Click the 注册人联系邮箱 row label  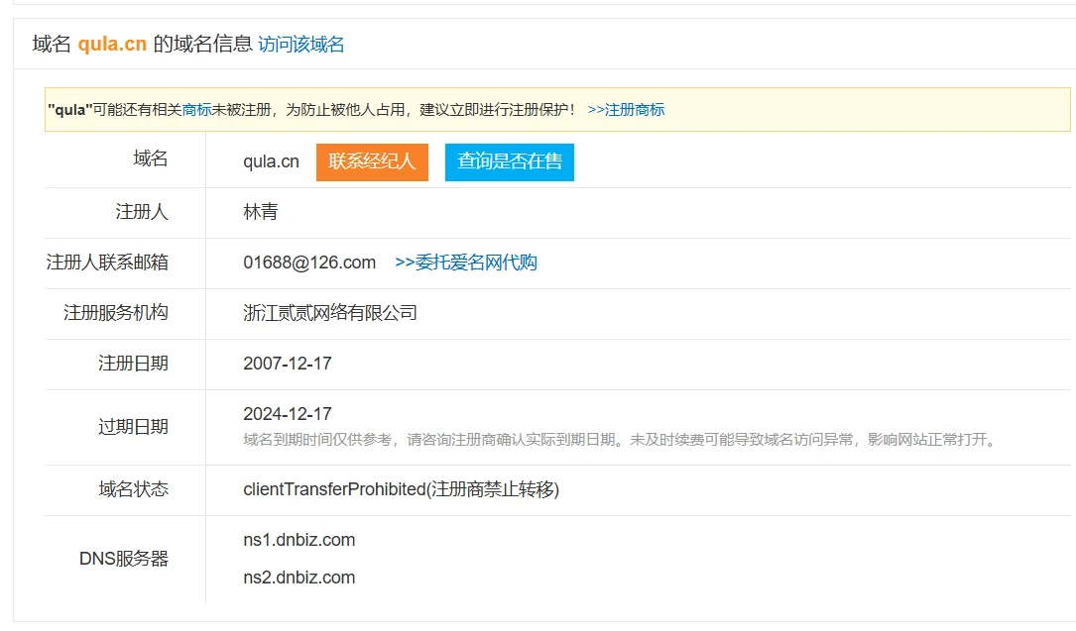pos(107,263)
